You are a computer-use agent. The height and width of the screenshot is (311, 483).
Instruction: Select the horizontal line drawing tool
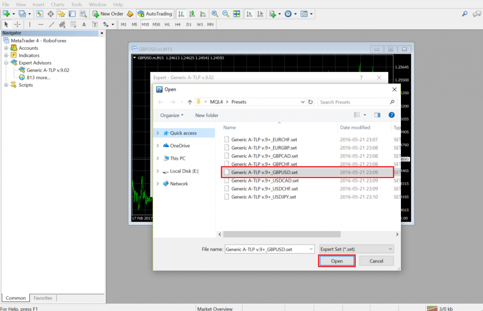click(x=41, y=24)
